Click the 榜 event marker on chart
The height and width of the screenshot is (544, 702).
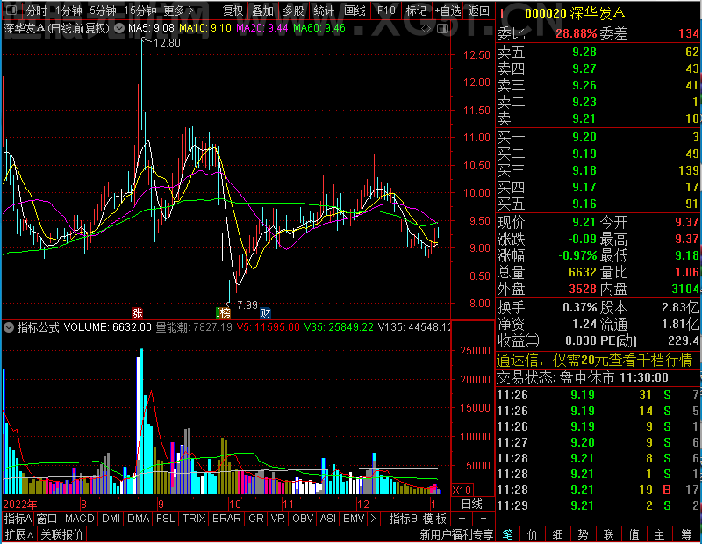pyautogui.click(x=224, y=312)
